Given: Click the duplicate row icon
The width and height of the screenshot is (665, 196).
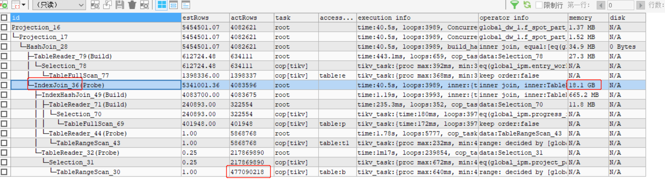Looking at the screenshot, I should click(107, 5).
